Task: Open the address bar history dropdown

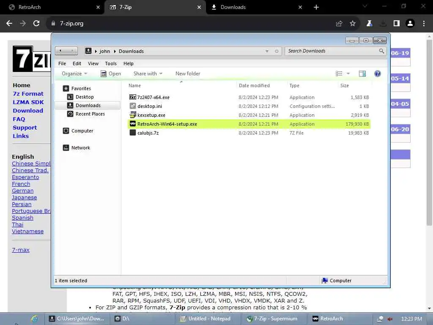Action: 267,51
